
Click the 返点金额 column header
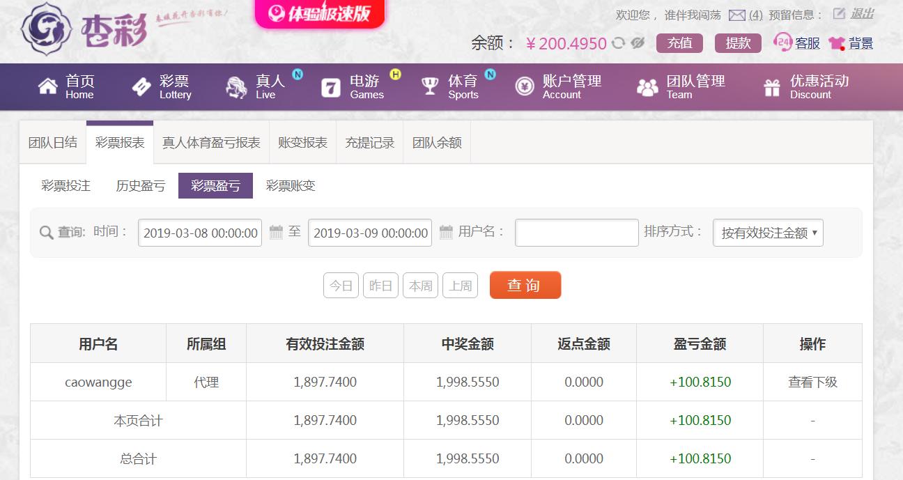tap(584, 343)
